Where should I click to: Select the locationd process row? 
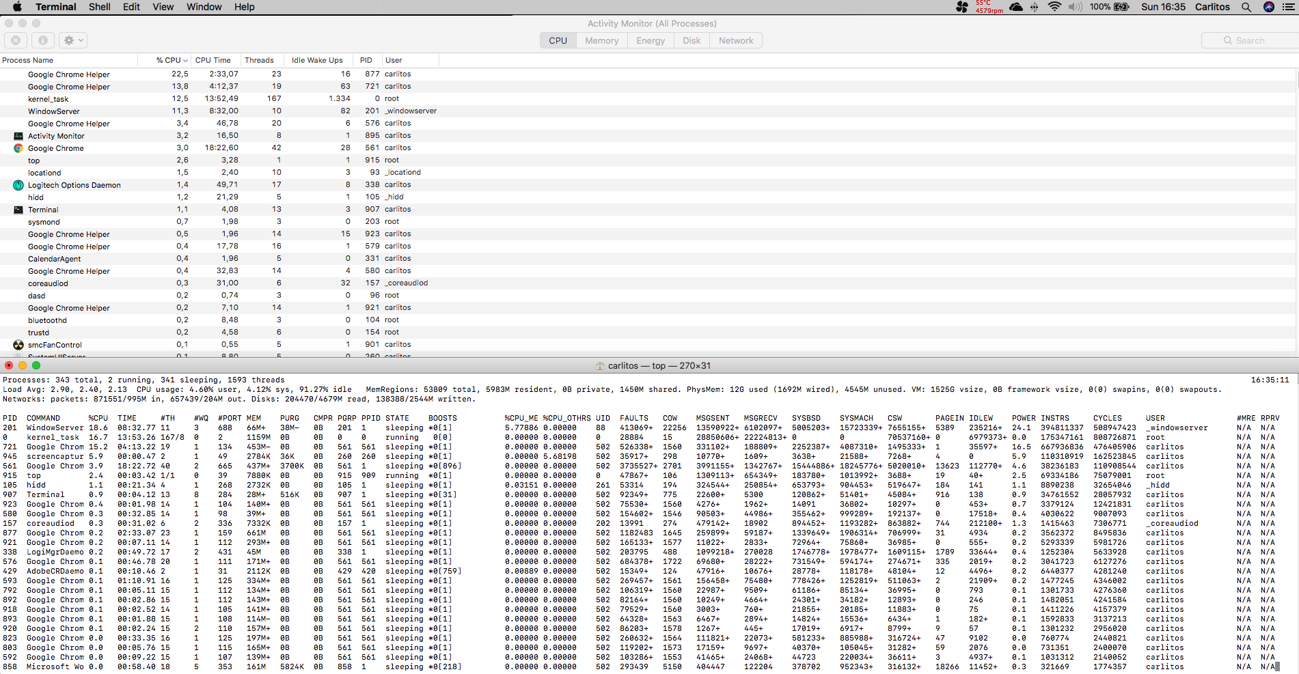(648, 173)
